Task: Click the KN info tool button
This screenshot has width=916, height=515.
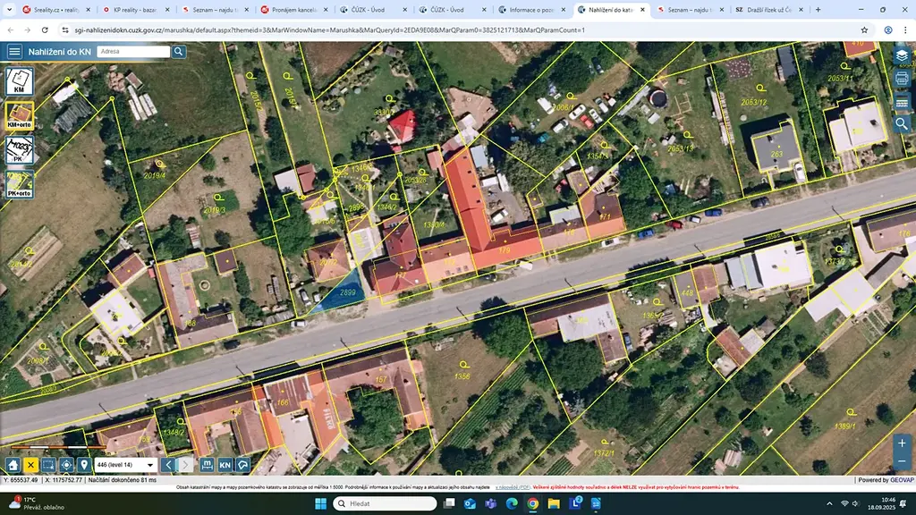Action: [225, 465]
